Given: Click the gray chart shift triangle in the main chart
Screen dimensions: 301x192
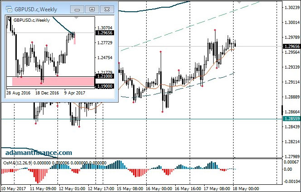Looking at the screenshot, I should [239, 2].
